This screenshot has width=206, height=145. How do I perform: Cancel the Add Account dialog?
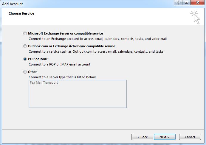pyautogui.click(x=190, y=137)
